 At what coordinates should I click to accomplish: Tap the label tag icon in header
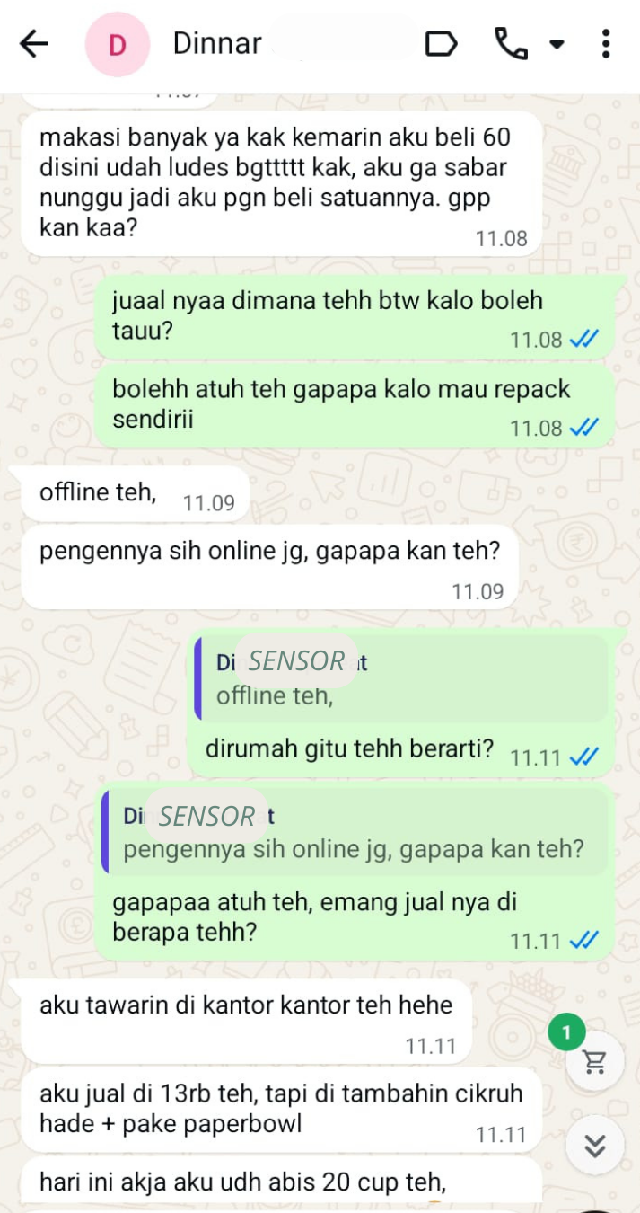(441, 43)
